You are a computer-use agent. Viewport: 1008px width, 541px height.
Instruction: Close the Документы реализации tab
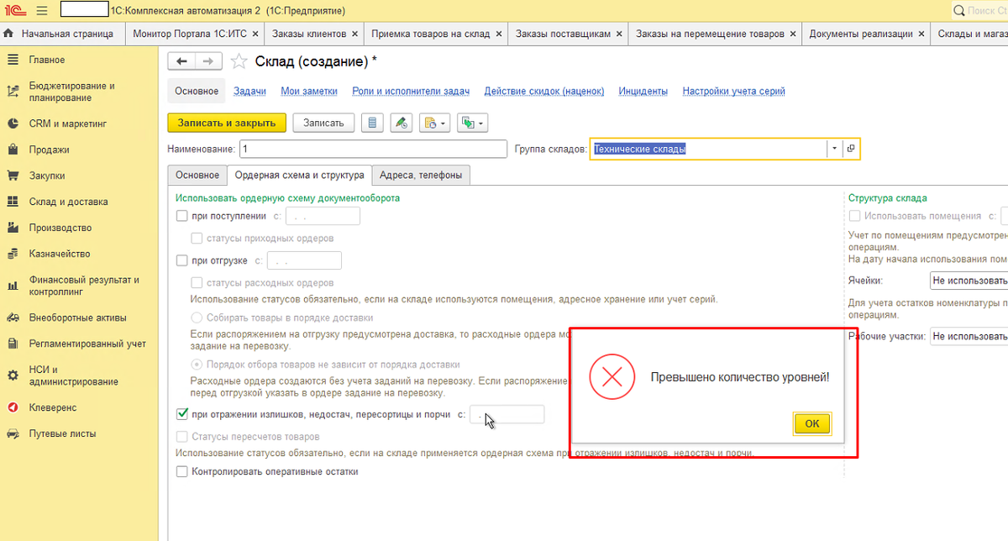921,34
